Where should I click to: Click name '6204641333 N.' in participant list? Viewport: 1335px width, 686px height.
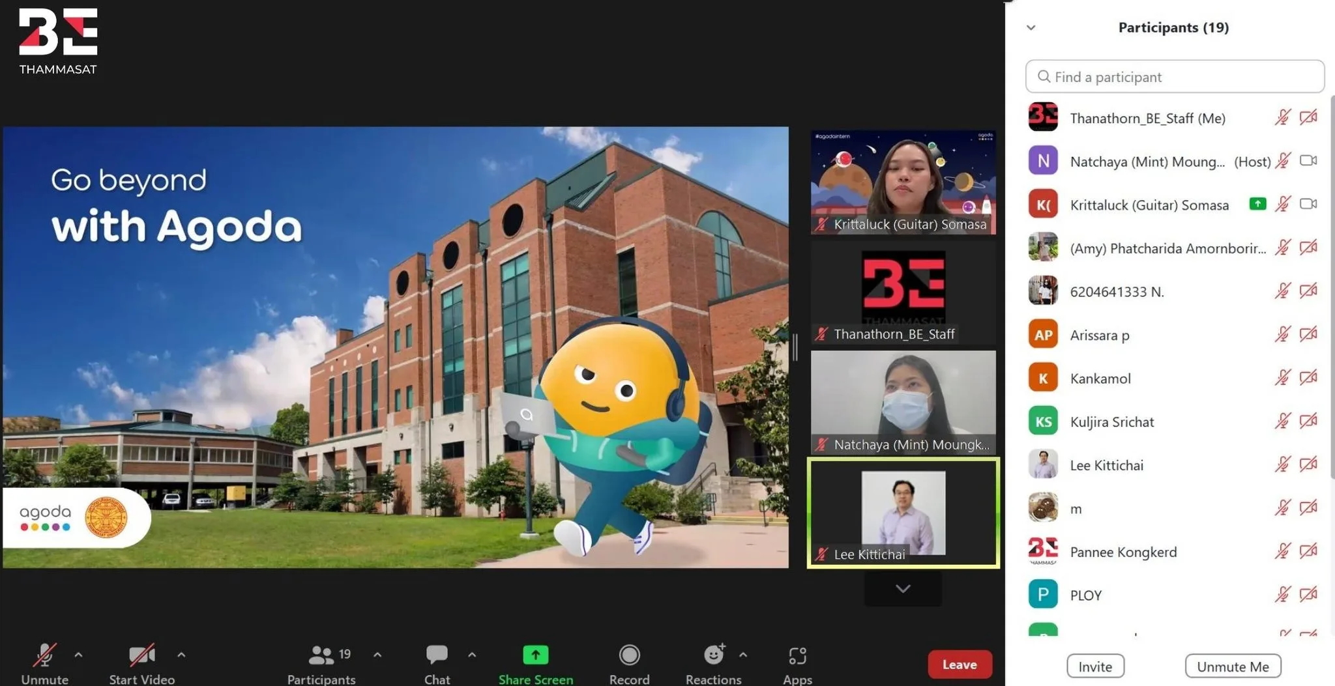(x=1117, y=292)
